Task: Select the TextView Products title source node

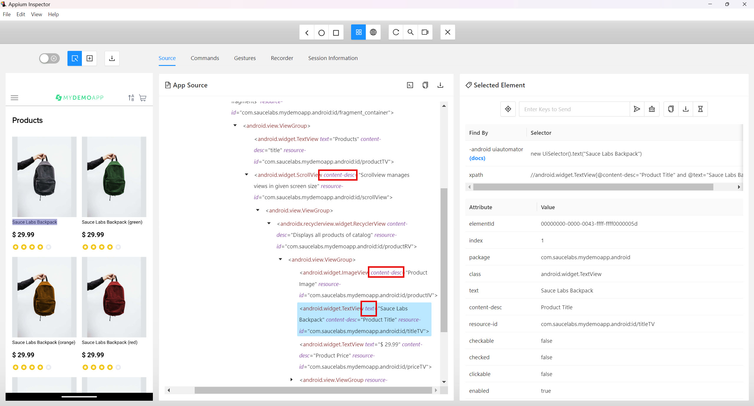Action: [324, 150]
